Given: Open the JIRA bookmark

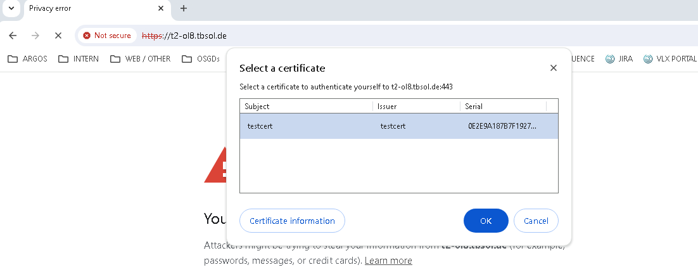Looking at the screenshot, I should pos(619,59).
